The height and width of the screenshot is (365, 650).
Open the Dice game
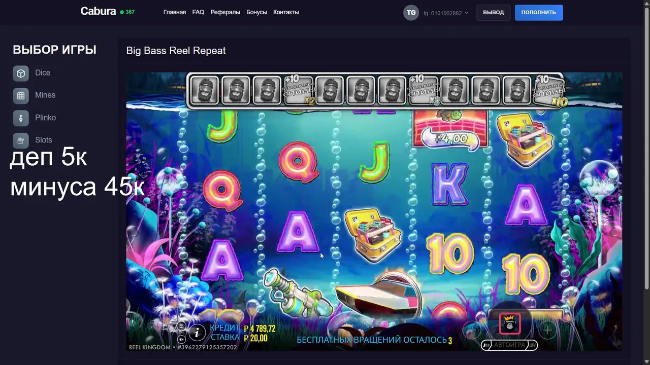pos(31,73)
